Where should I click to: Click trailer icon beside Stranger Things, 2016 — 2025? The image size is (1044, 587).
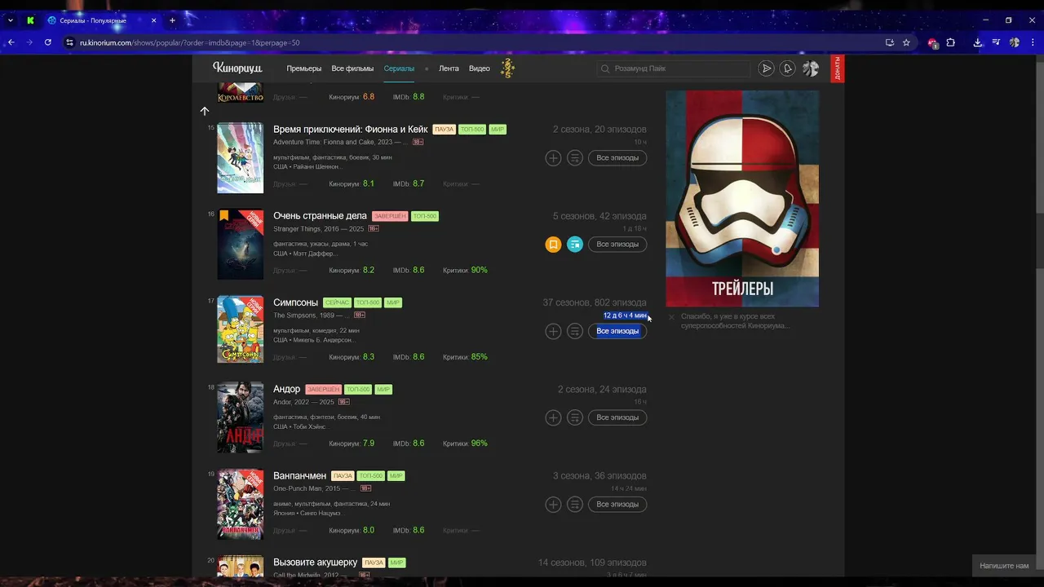[374, 229]
